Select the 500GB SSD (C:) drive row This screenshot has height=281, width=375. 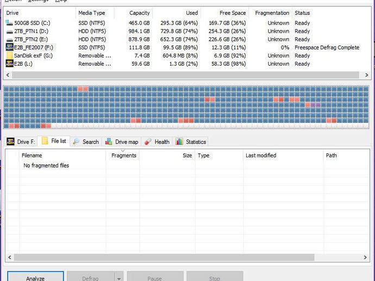tap(186, 23)
